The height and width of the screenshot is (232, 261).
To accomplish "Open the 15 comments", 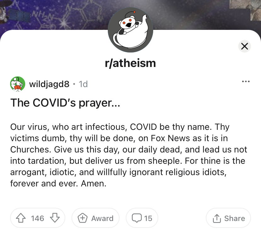I will pos(142,218).
